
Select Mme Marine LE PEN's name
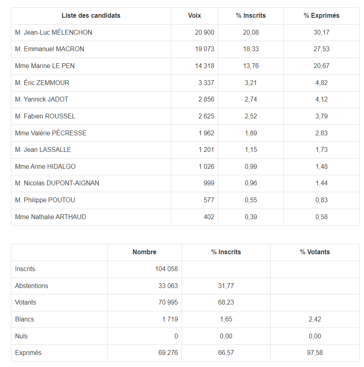tap(45, 66)
